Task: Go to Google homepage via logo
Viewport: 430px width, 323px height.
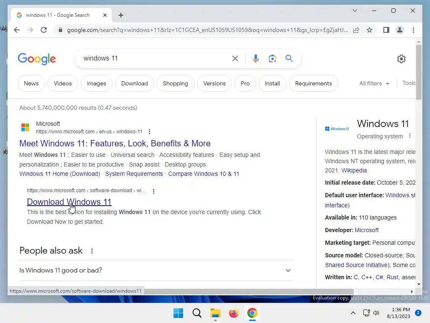Action: (37, 58)
